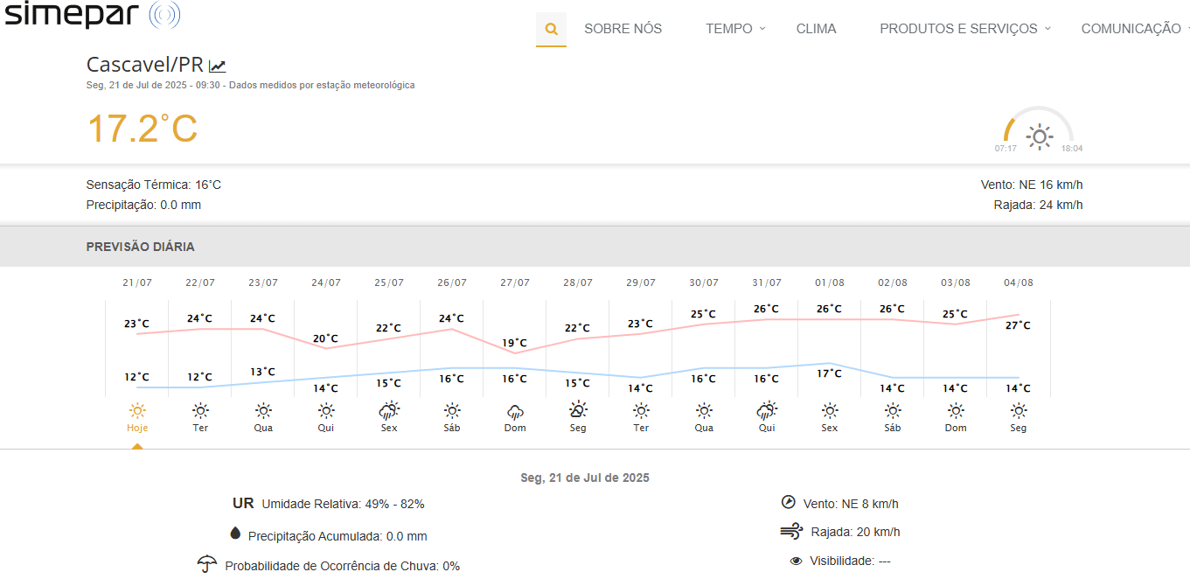The width and height of the screenshot is (1190, 579).
Task: Click the Simepar logo
Action: 92,15
